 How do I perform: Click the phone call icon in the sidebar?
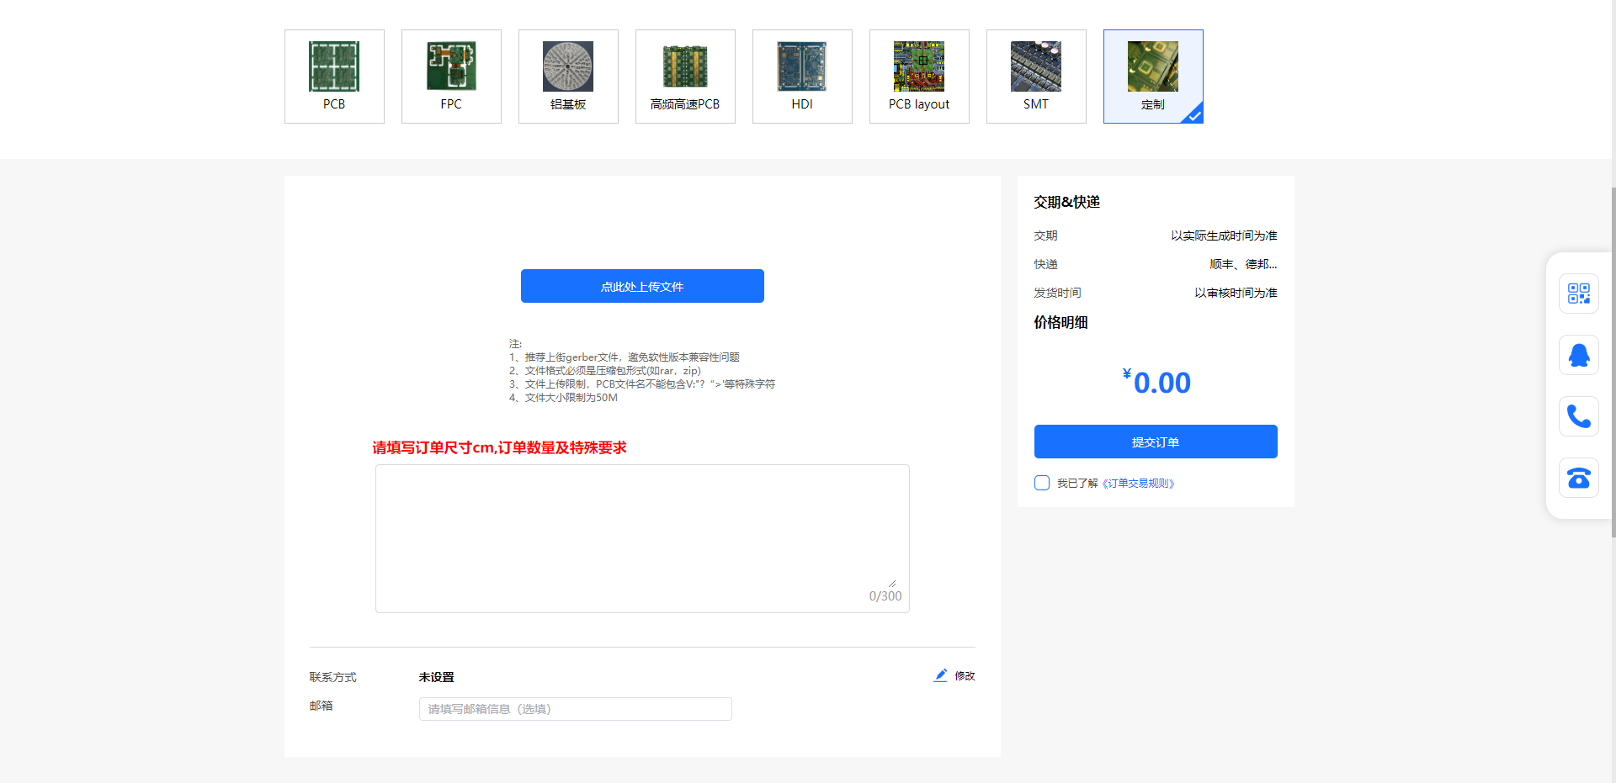tap(1579, 415)
